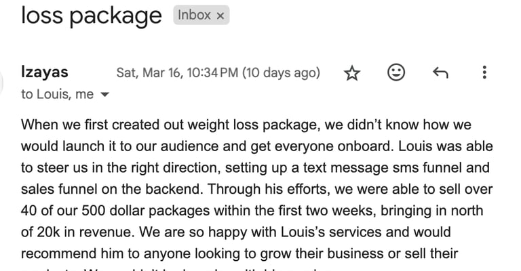Expand recipient details arrow beside "to Louis, me"
The height and width of the screenshot is (271, 521).
pyautogui.click(x=104, y=96)
